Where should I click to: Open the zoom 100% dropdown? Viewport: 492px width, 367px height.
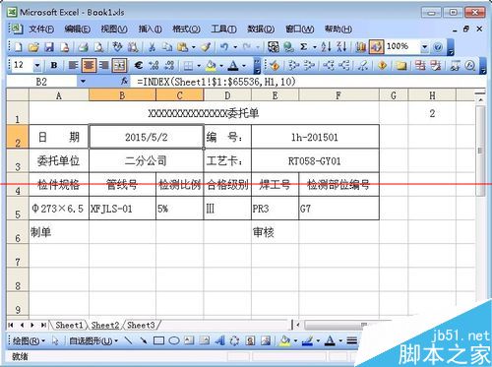tap(424, 47)
